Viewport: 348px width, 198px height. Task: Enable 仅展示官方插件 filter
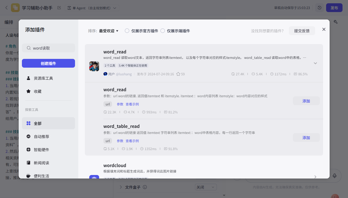(x=127, y=31)
